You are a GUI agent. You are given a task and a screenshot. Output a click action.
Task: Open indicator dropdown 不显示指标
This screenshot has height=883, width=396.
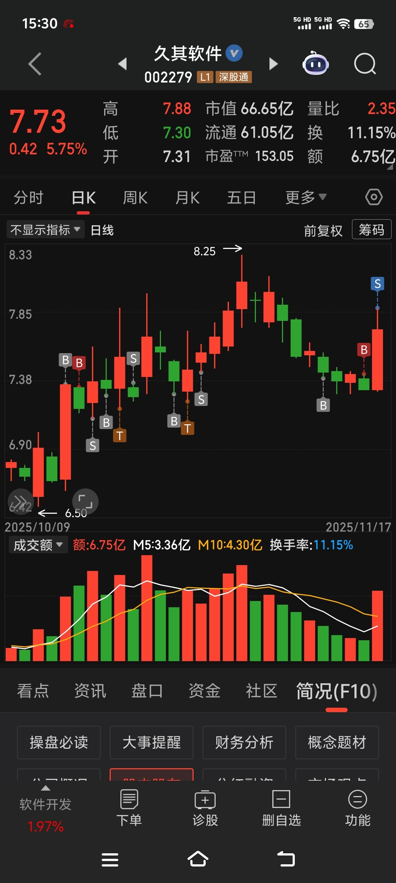click(x=45, y=230)
